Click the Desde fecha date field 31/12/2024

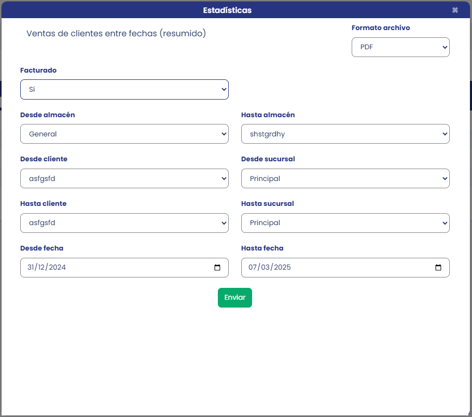[124, 268]
